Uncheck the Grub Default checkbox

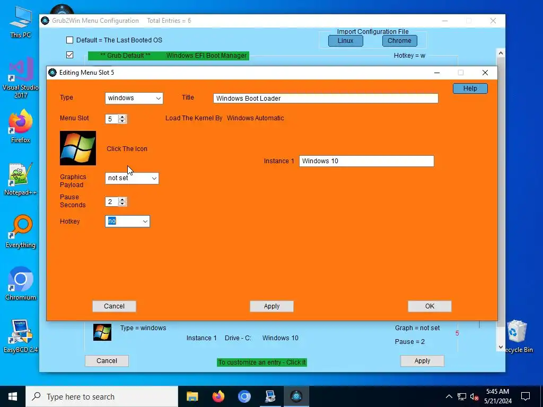pyautogui.click(x=69, y=55)
